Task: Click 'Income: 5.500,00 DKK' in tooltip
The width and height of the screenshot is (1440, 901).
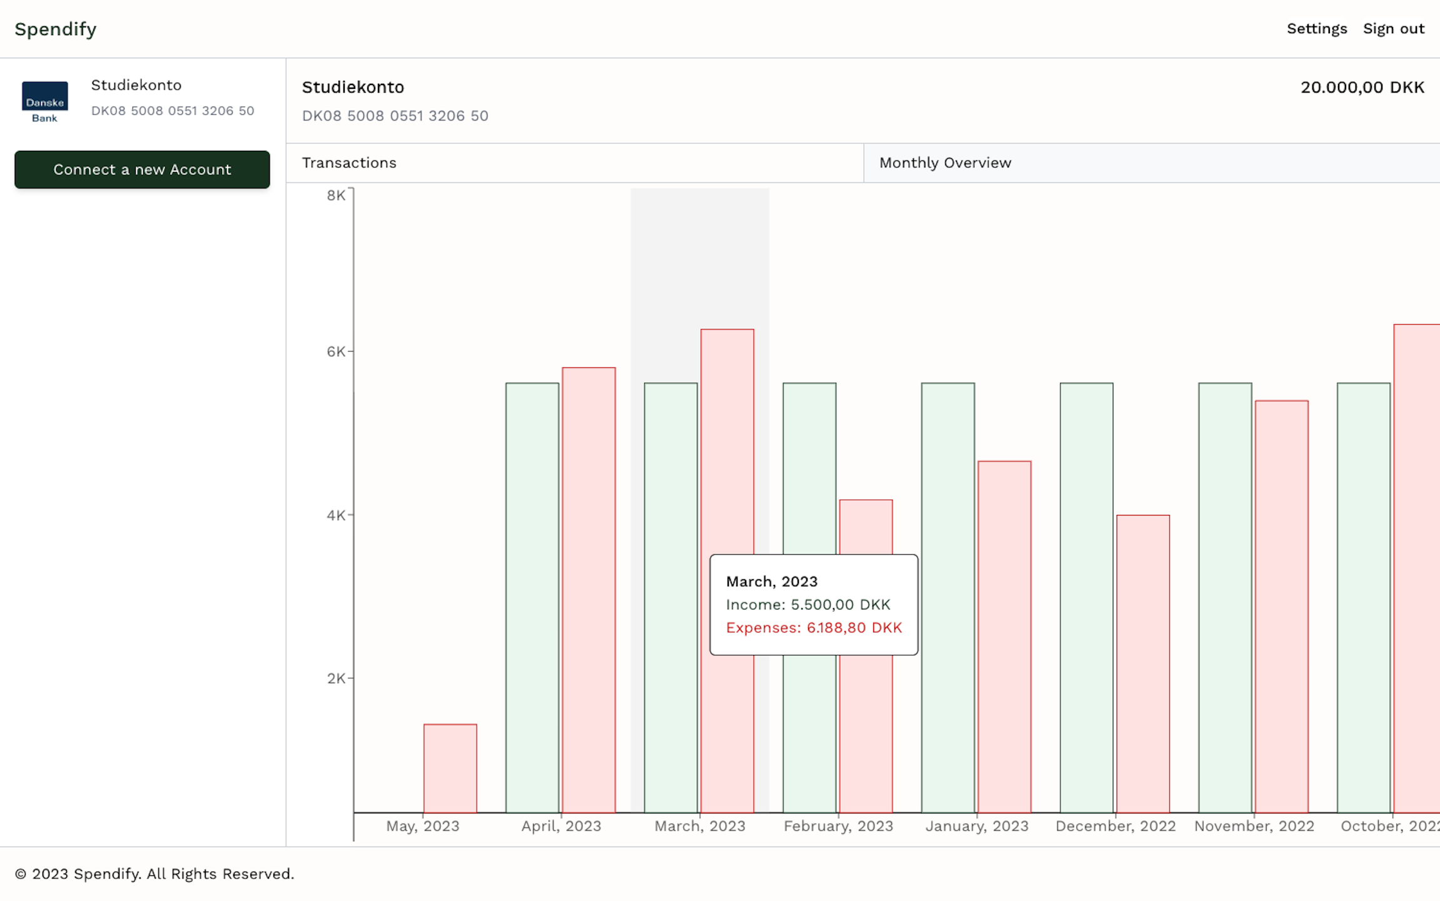Action: coord(808,604)
